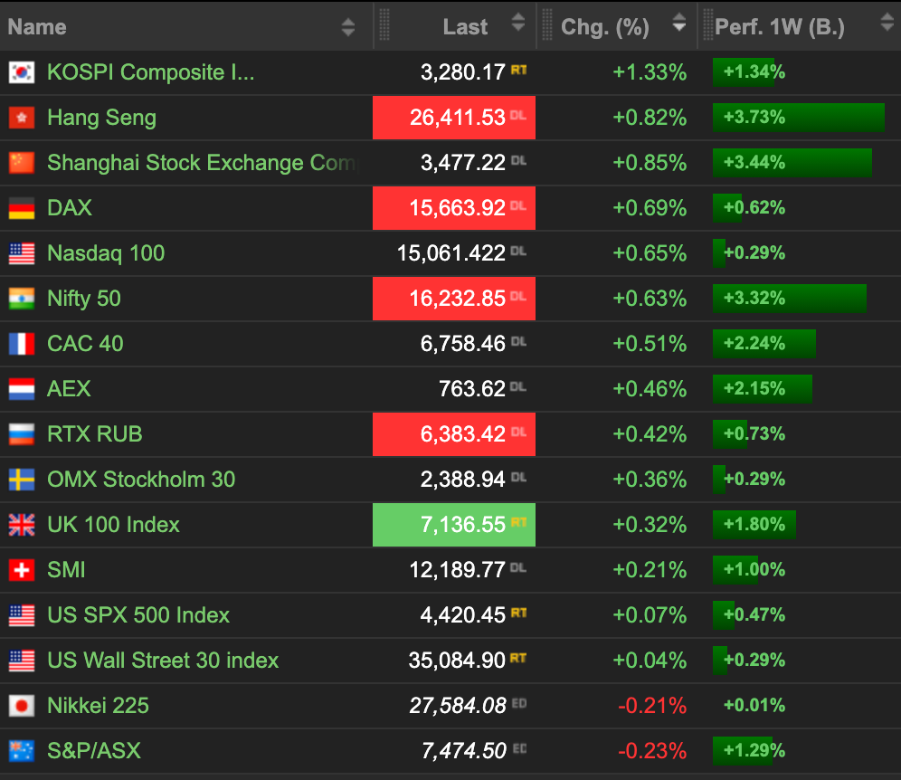Open US Wall Street 30 index link
Image resolution: width=901 pixels, height=780 pixels.
point(163,661)
